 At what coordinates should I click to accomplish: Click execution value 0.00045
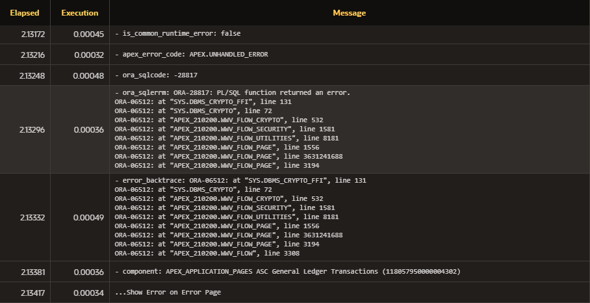(89, 34)
